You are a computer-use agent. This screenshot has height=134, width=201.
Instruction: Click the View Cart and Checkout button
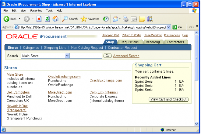[169, 99]
